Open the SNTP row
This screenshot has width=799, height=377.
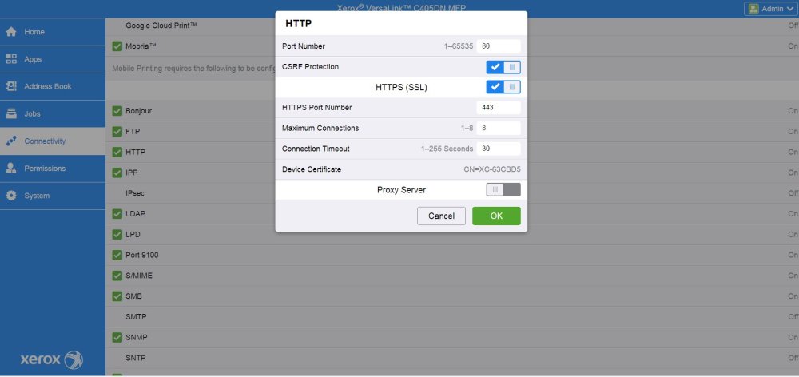tap(452, 358)
